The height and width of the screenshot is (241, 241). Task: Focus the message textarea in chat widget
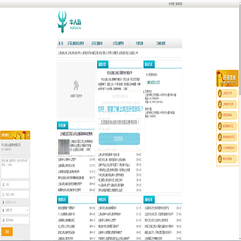click(x=15, y=168)
